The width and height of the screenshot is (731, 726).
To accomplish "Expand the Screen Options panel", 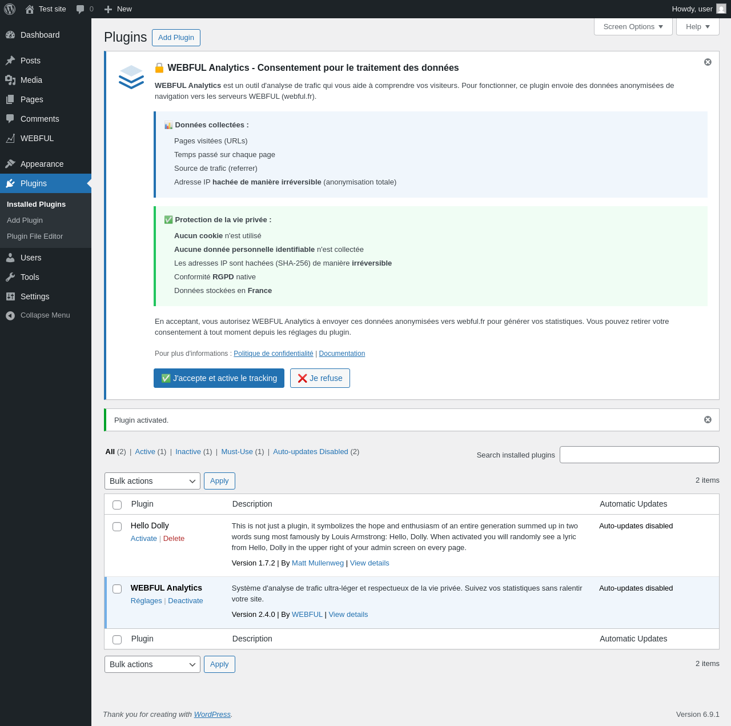I will tap(633, 27).
